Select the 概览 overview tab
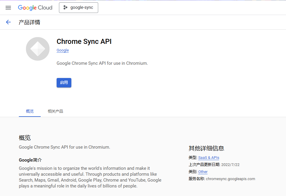Screen dimensions: 286x196 [x=30, y=111]
